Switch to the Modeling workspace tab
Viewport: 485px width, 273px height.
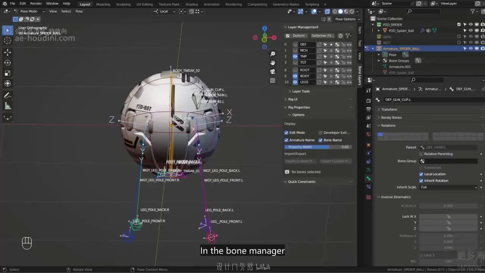pos(103,4)
